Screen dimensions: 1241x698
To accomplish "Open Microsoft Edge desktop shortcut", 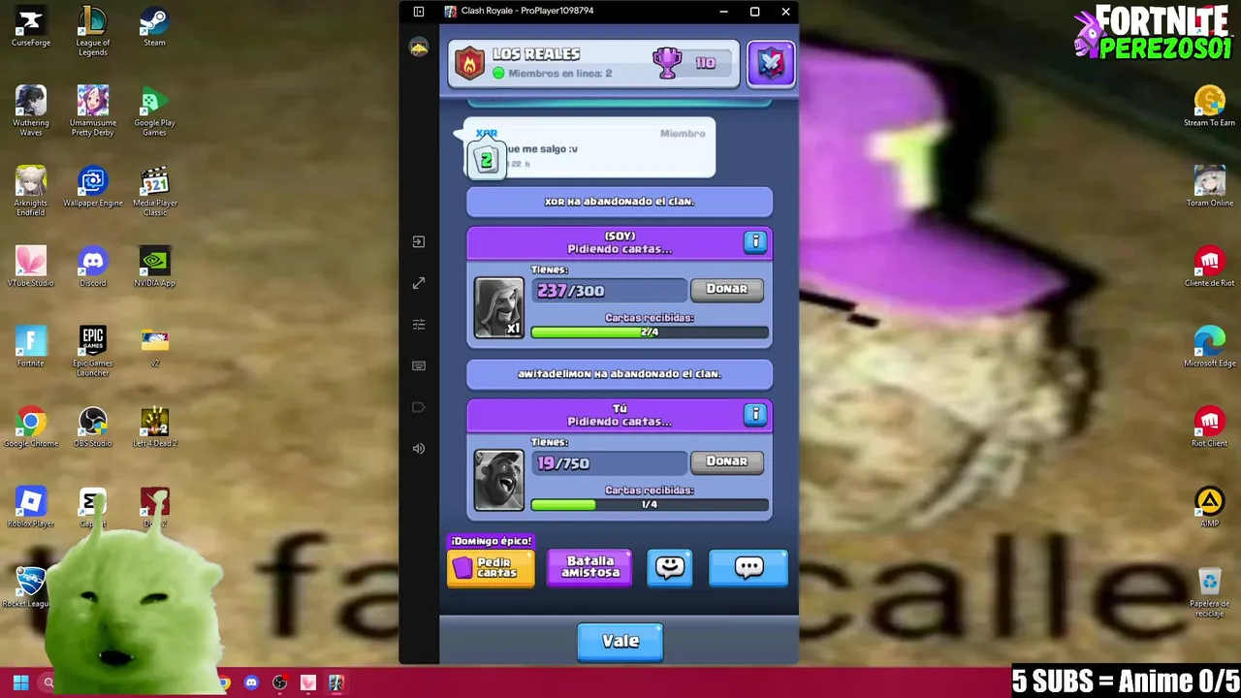I will click(1209, 348).
